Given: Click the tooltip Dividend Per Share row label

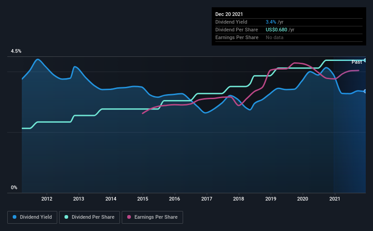Looking at the screenshot, I should click(237, 30).
